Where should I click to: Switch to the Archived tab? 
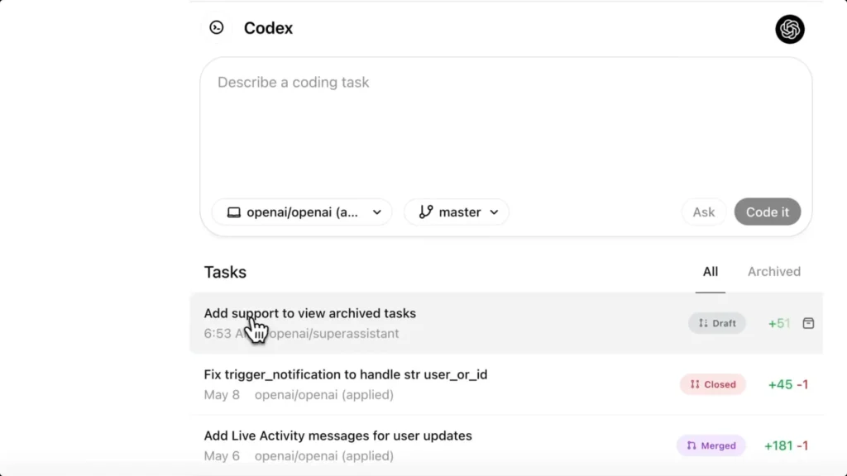pyautogui.click(x=773, y=271)
